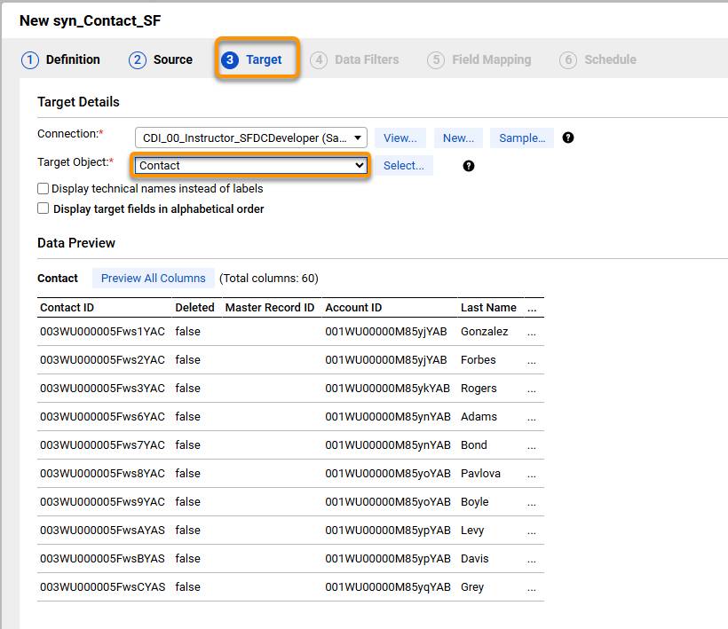Click last name Bond
The height and width of the screenshot is (629, 728).
coord(473,444)
